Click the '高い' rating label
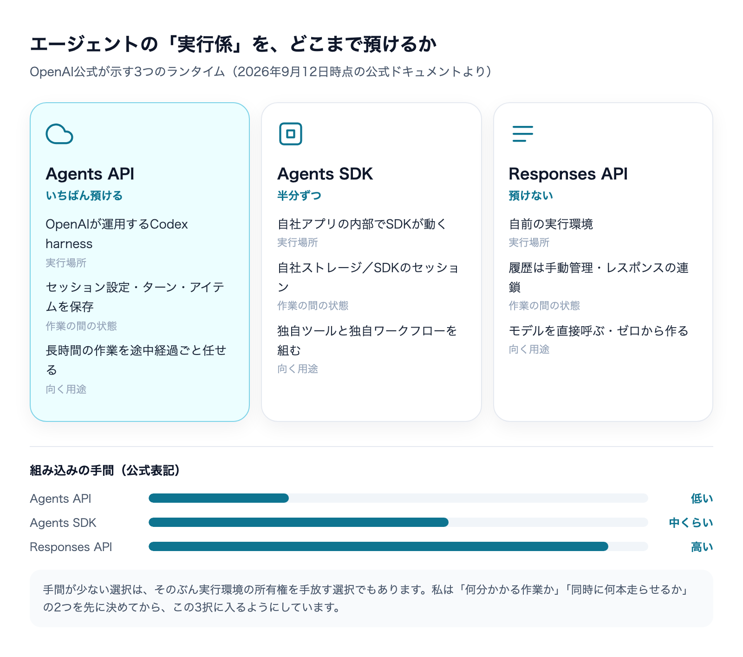 pyautogui.click(x=702, y=547)
